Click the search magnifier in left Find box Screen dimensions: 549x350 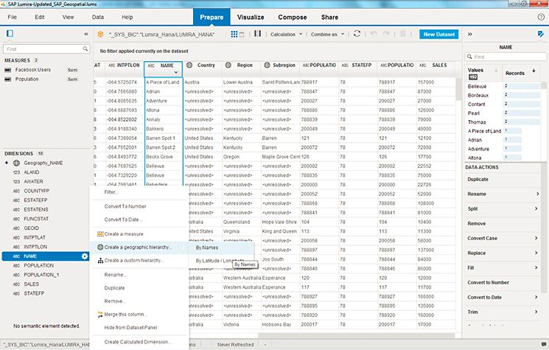click(85, 49)
